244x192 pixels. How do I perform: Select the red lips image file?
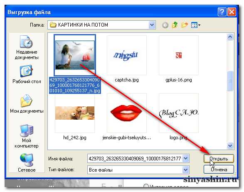127,113
